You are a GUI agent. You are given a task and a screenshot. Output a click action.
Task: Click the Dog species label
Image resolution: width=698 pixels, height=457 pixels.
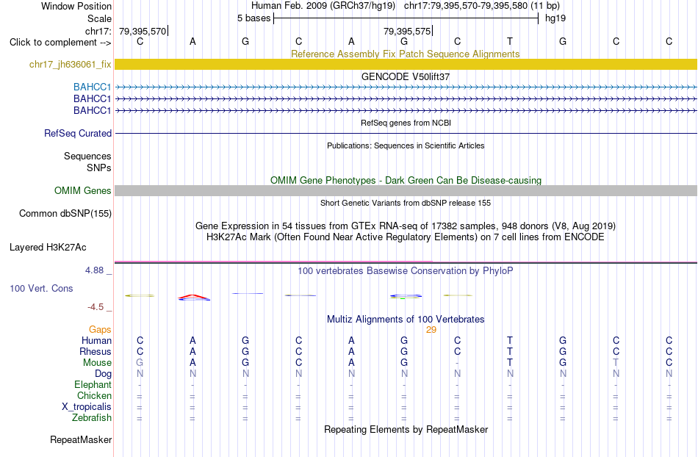(103, 374)
